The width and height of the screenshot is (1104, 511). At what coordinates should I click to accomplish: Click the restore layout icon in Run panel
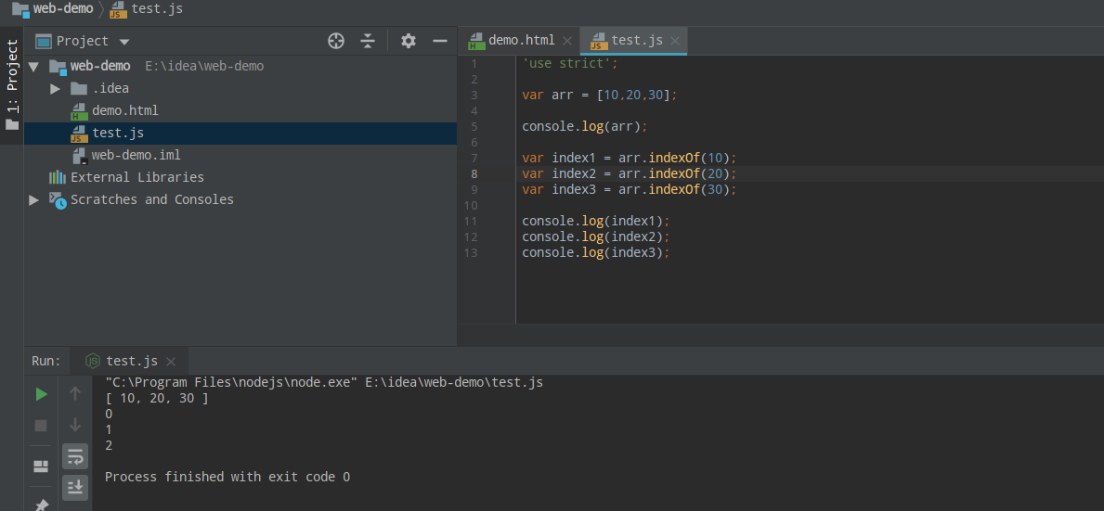(x=41, y=466)
